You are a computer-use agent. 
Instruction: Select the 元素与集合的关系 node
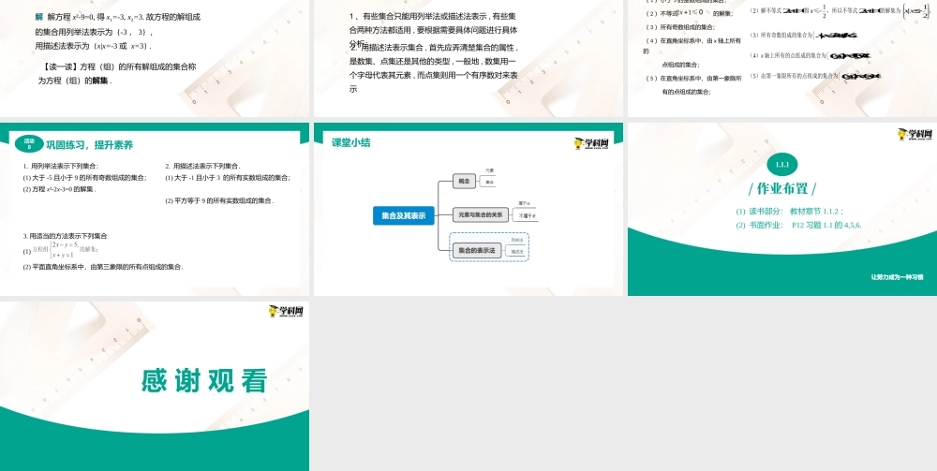point(481,215)
